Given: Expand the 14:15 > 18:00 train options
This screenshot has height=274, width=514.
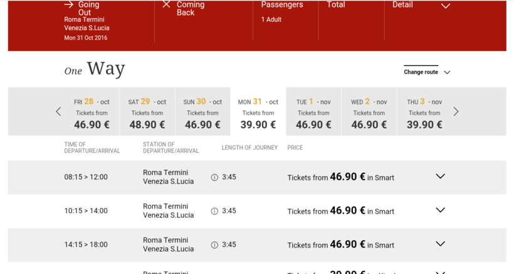Looking at the screenshot, I should click(x=440, y=244).
